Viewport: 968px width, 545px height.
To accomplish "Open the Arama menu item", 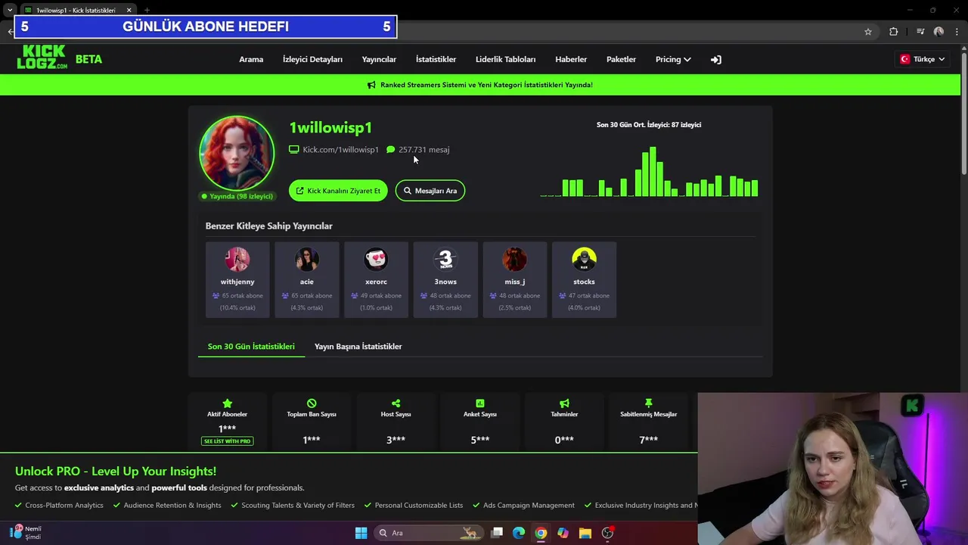I will (251, 59).
